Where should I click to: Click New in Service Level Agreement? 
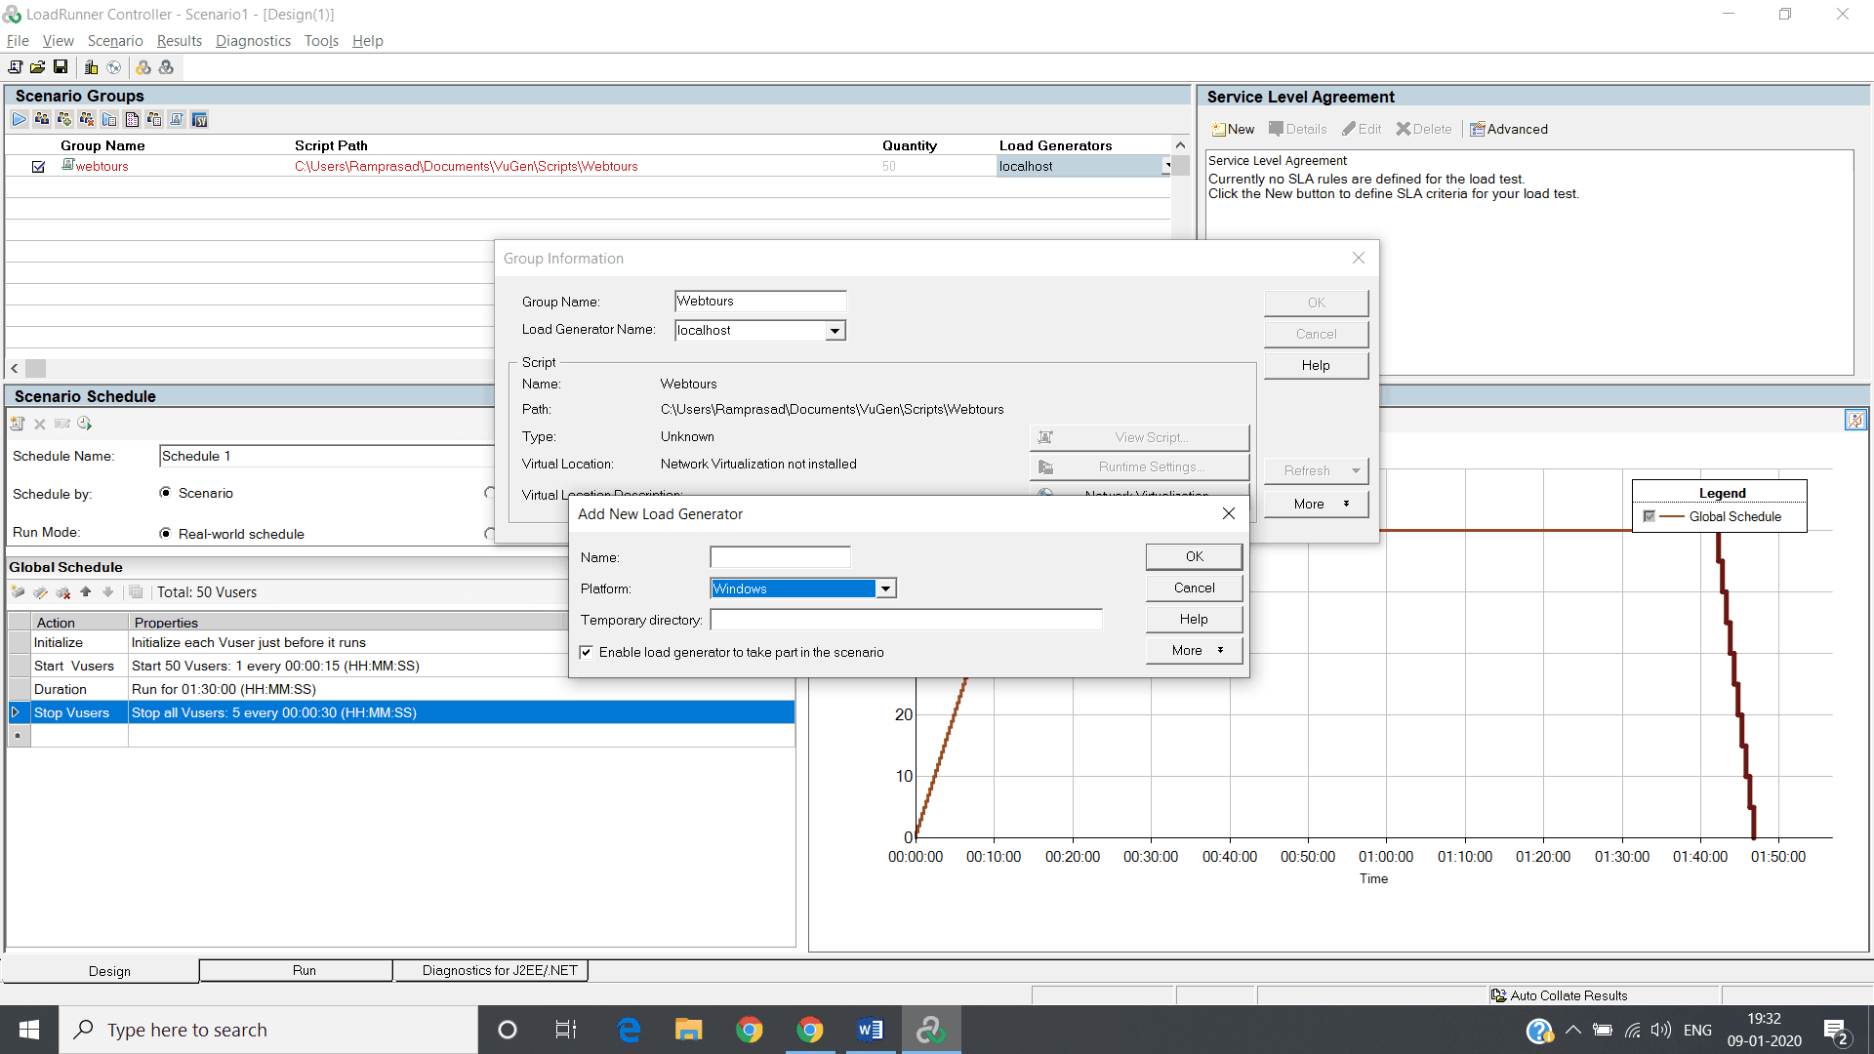coord(1233,129)
